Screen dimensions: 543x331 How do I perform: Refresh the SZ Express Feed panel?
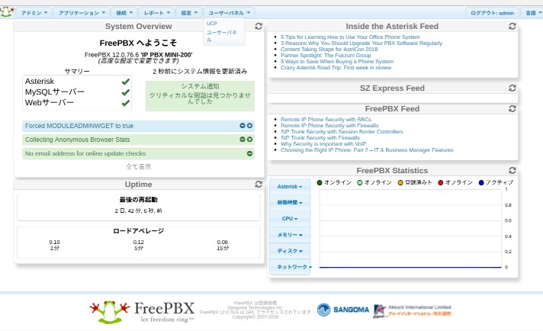(512, 88)
